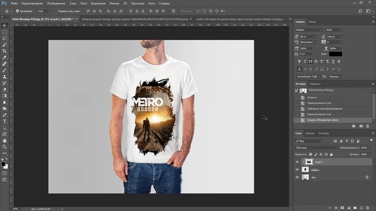Viewport: 376px width, 211px height.
Task: Open the Roboto font family dropdown
Action: click(309, 30)
